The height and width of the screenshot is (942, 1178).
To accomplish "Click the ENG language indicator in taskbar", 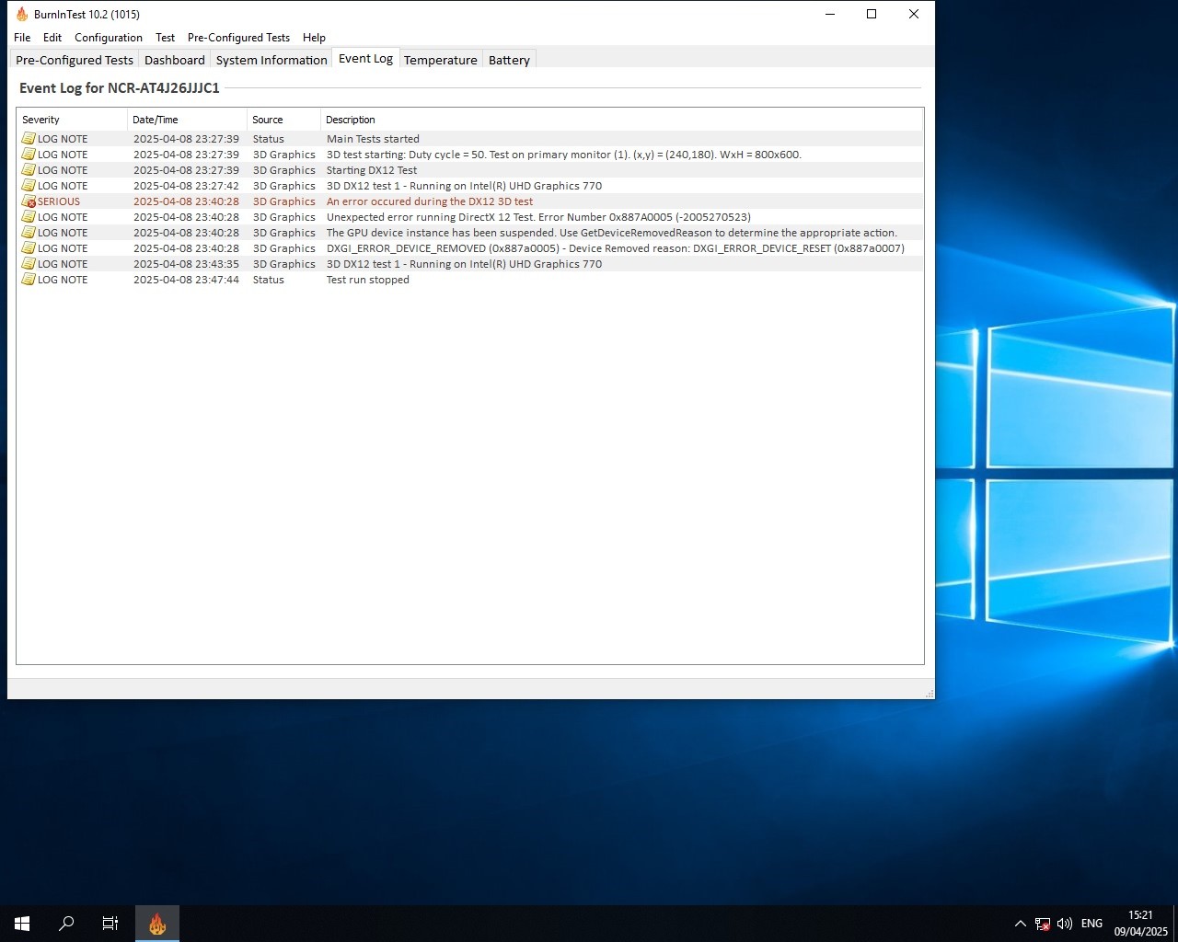I will [x=1091, y=924].
